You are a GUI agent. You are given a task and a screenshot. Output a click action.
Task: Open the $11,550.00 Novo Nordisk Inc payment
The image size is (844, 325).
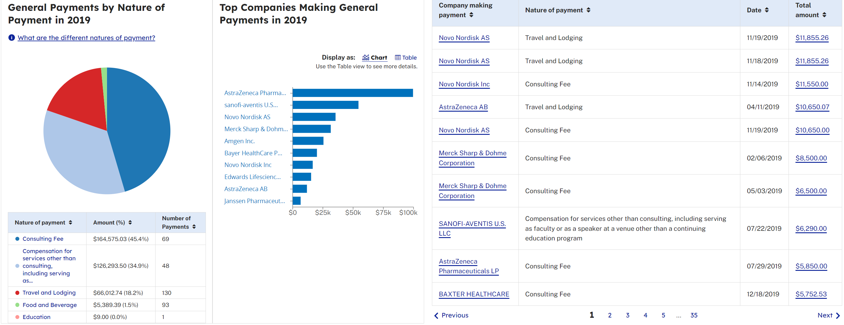(811, 84)
